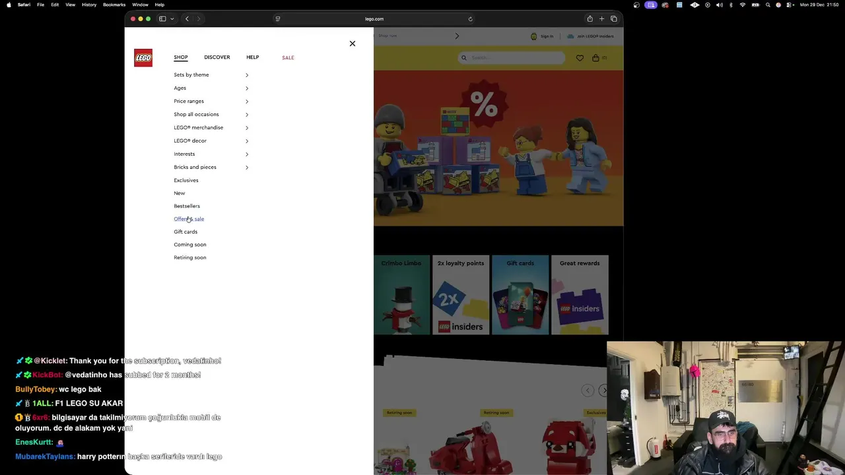Open the Window menu
This screenshot has width=845, height=475.
point(140,5)
